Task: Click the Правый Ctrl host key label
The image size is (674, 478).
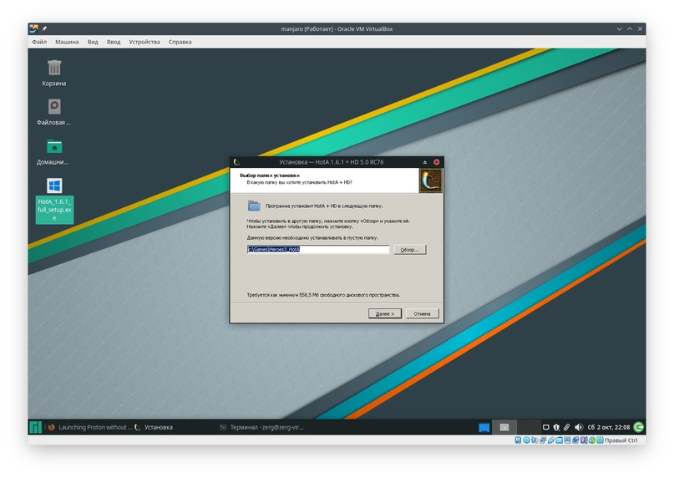Action: (621, 440)
